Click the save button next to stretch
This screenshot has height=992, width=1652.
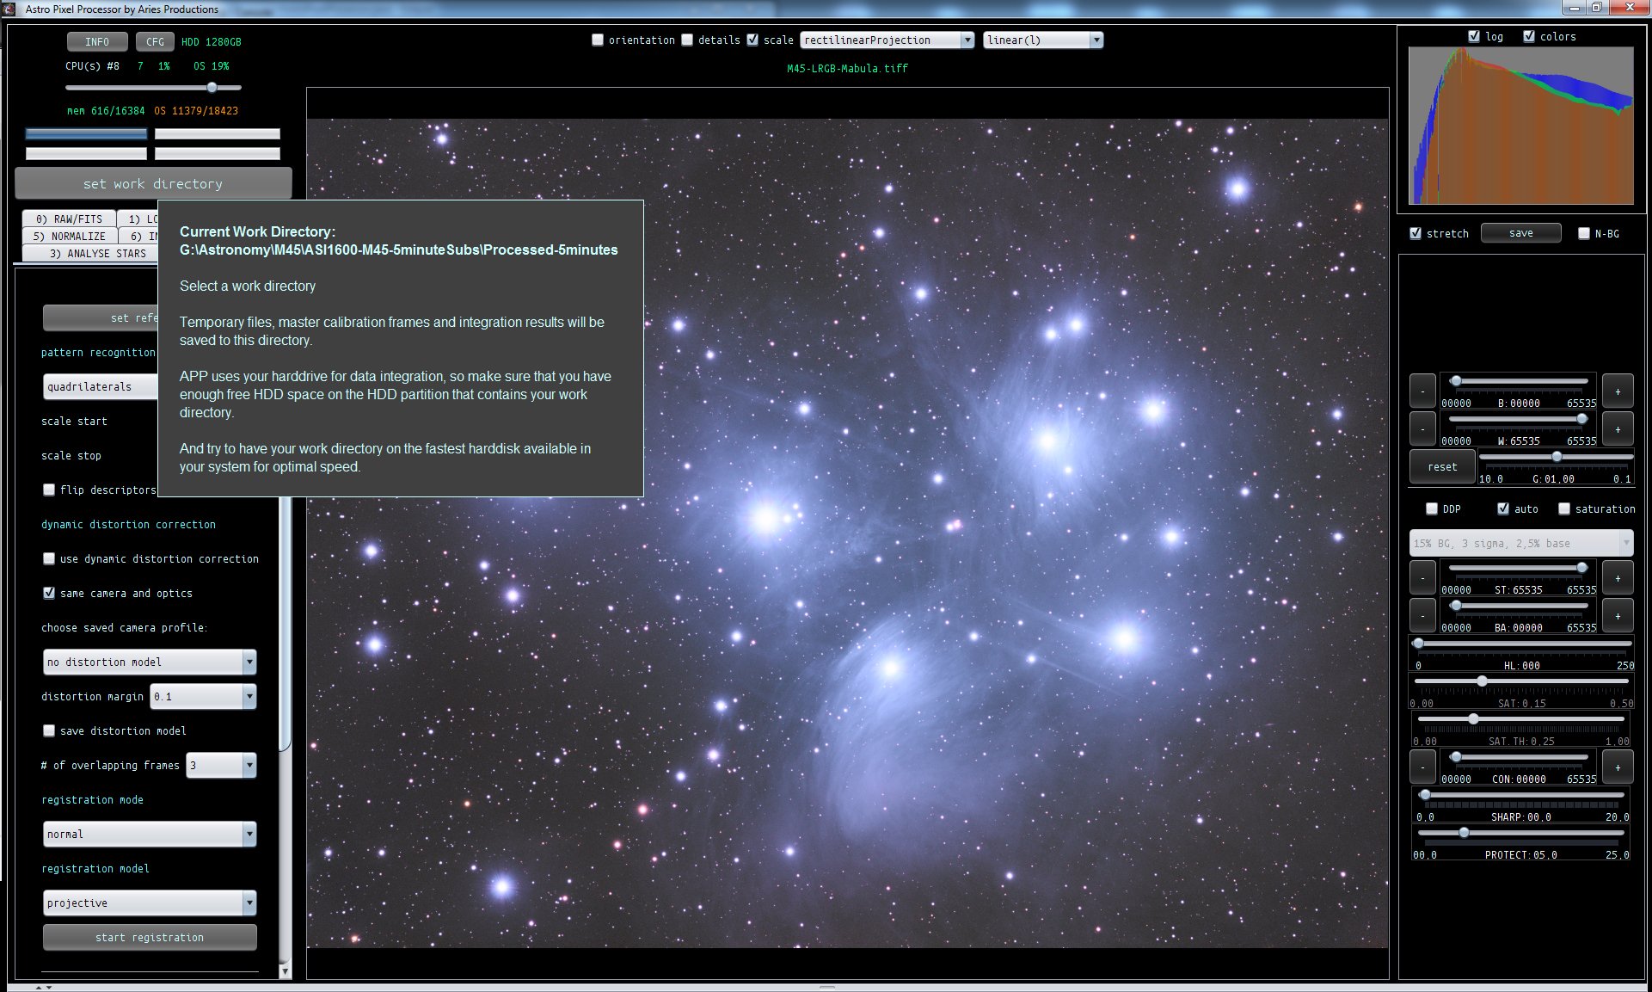tap(1520, 233)
